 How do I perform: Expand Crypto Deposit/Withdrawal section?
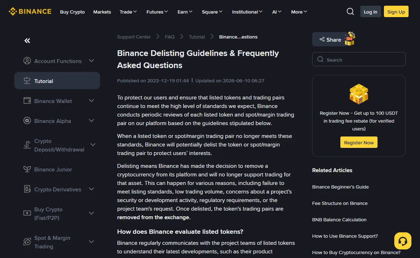[x=93, y=145]
